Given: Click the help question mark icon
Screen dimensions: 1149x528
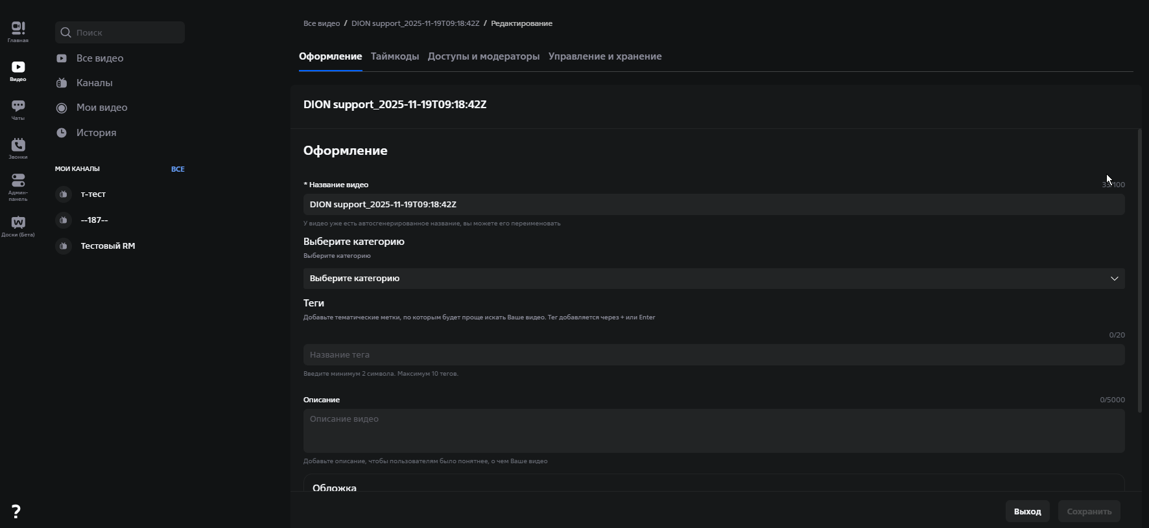Looking at the screenshot, I should point(16,511).
